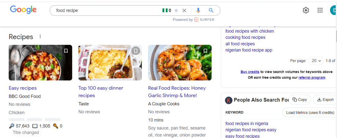Click Export button in keyword panel

pyautogui.click(x=325, y=99)
